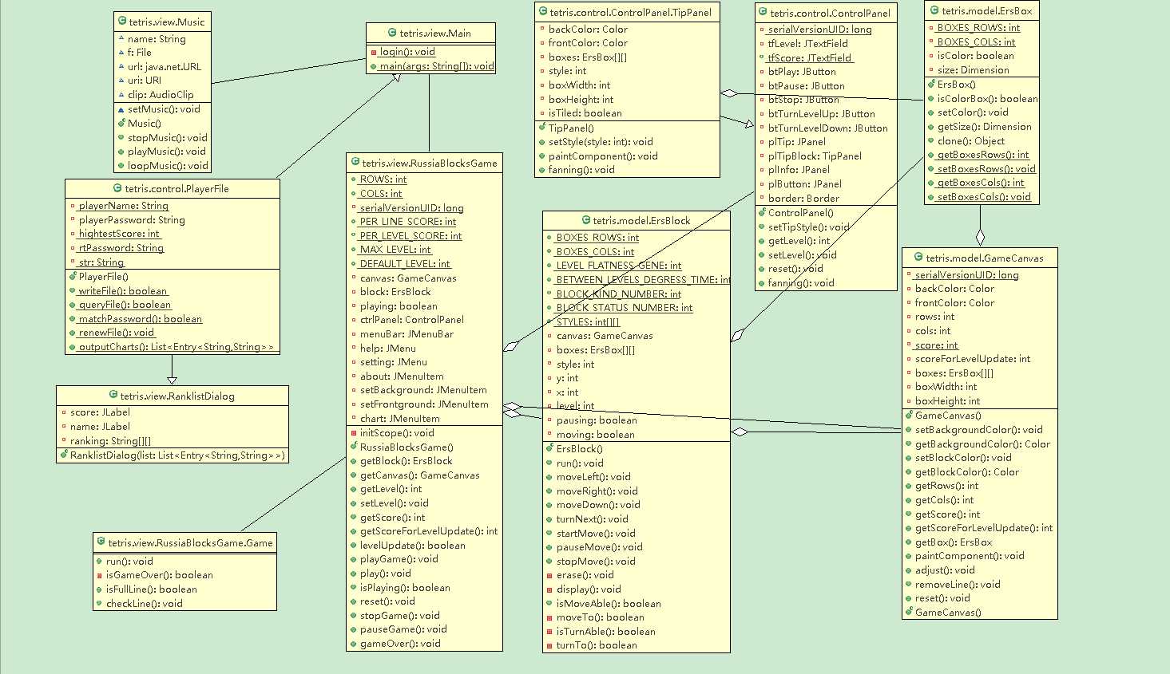
Task: Click the constructor icon beside RanklistDialog(list...)
Action: tap(64, 455)
